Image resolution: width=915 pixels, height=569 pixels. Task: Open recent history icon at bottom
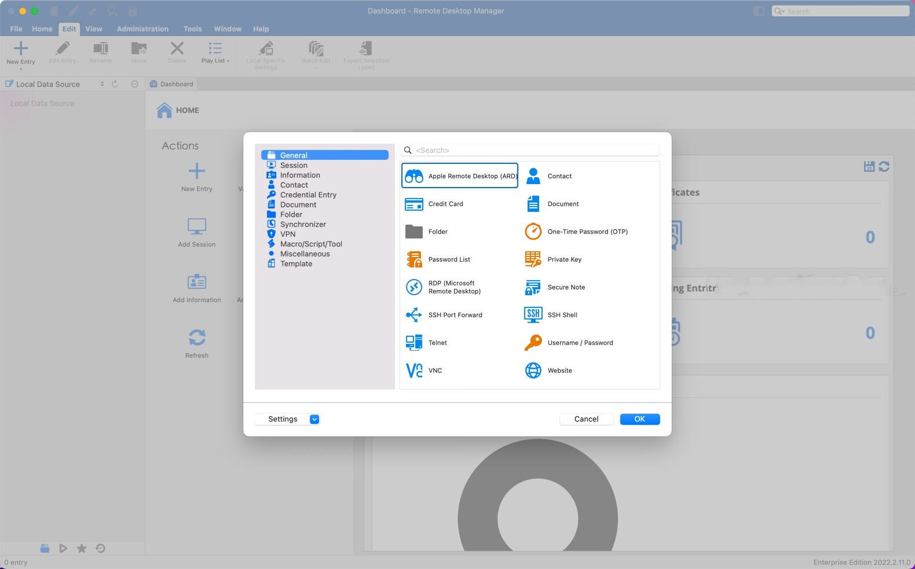point(100,548)
